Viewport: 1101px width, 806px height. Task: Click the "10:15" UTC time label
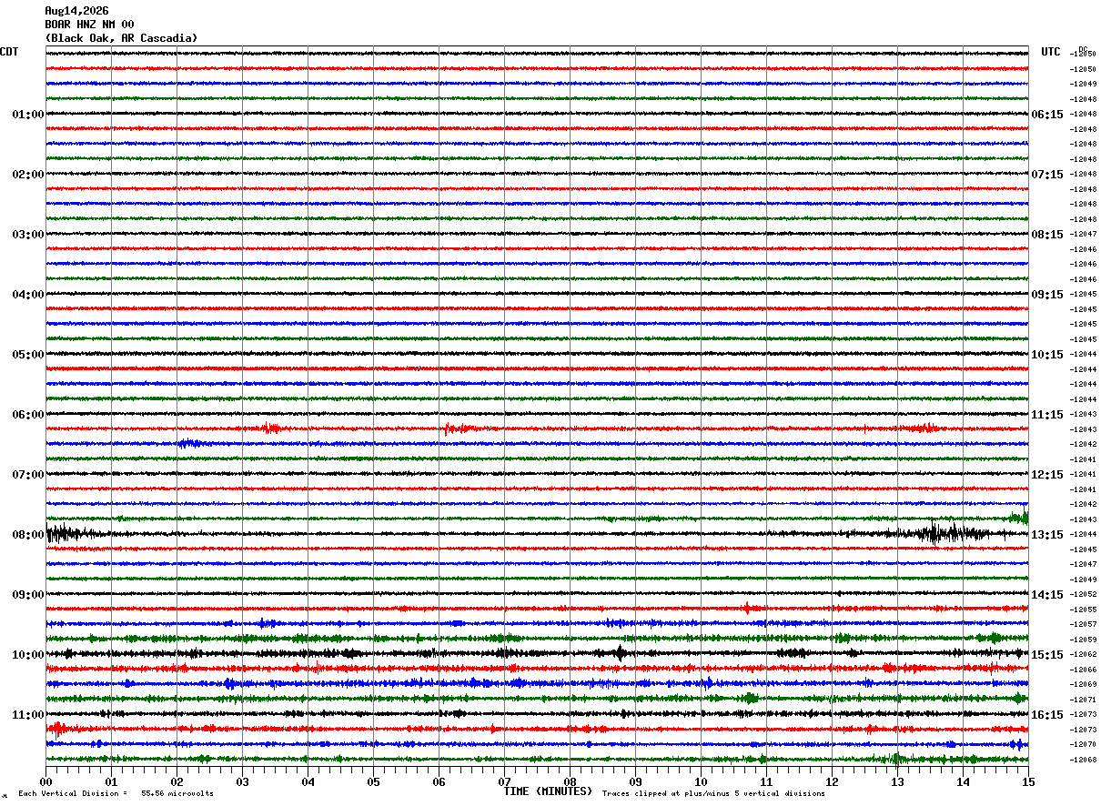[1047, 355]
